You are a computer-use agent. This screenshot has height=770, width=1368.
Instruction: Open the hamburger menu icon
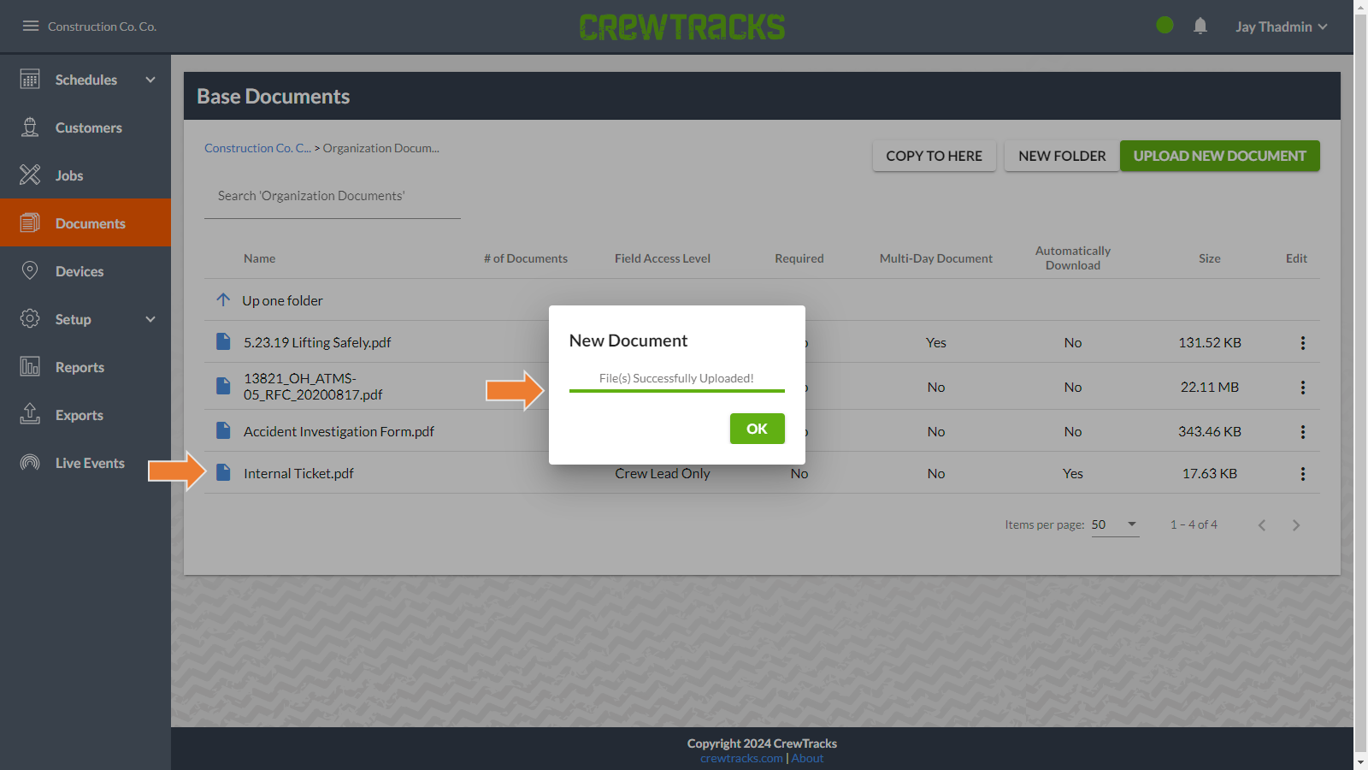31,26
